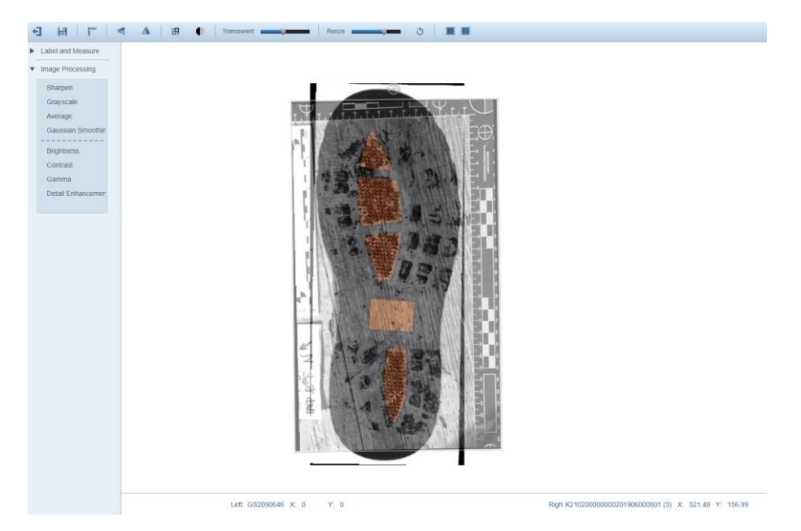Click the Resize slider handle
Image resolution: width=801 pixels, height=531 pixels.
pos(384,32)
